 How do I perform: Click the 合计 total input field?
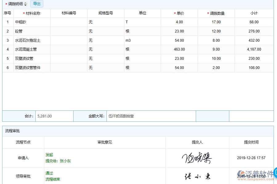(x=54, y=116)
